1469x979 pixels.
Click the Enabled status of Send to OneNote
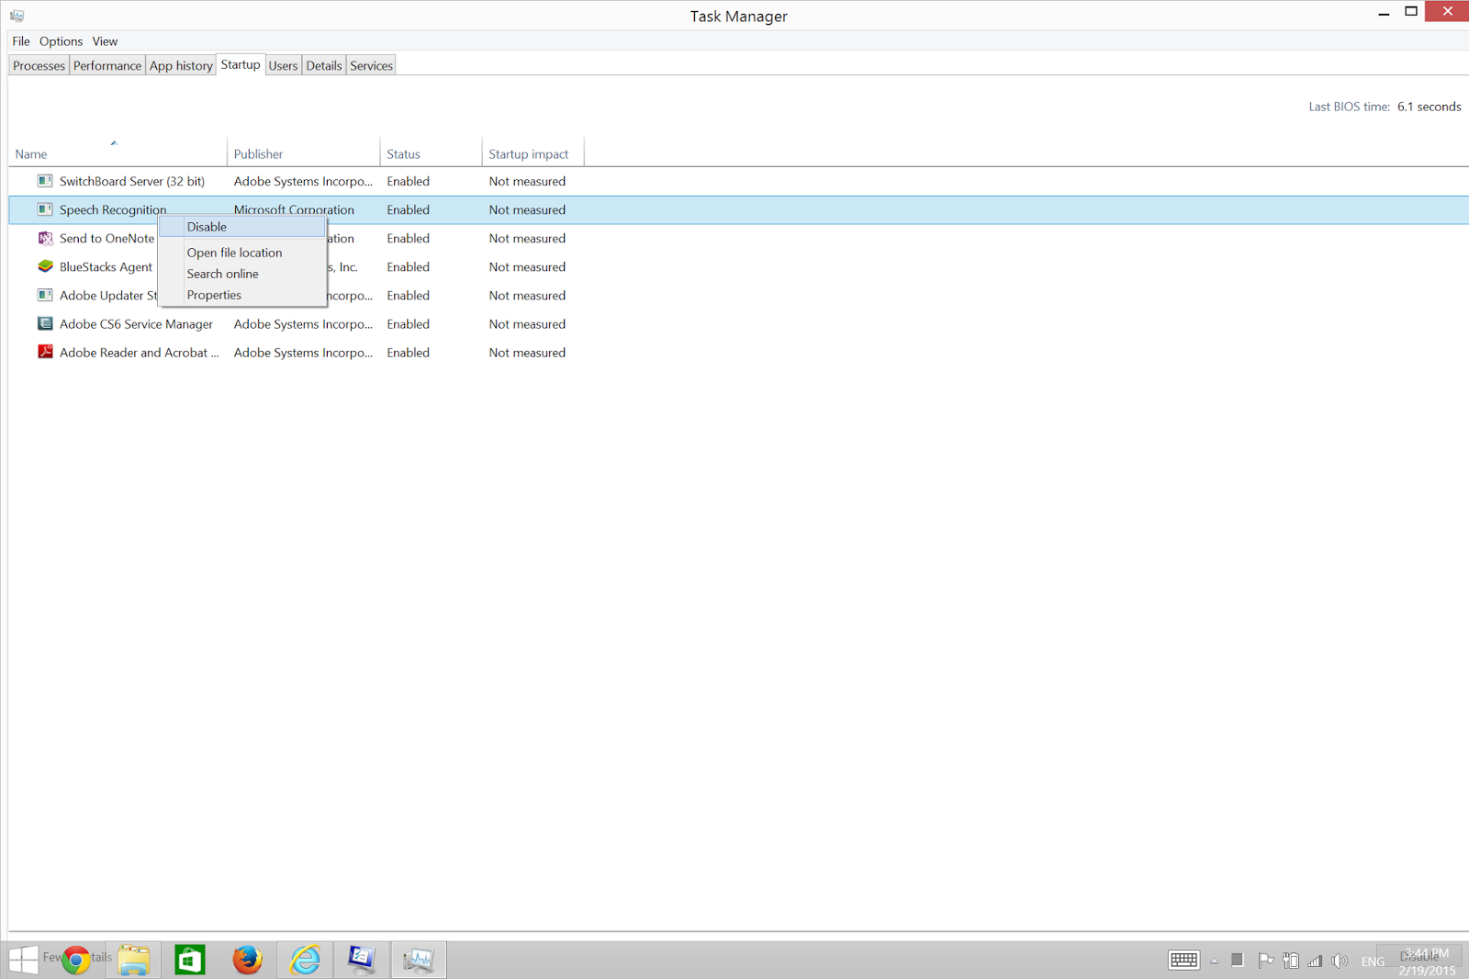(x=408, y=238)
